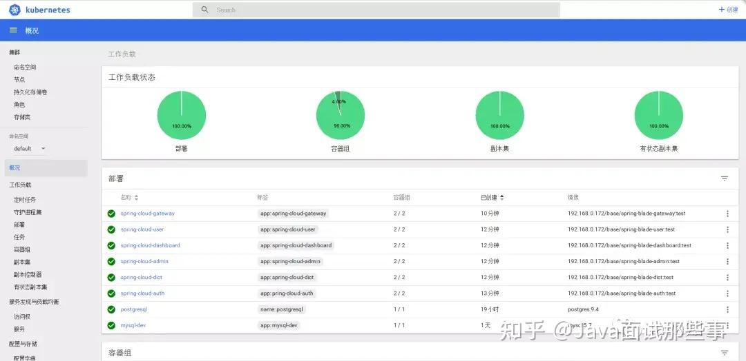Open spring-cloud-dict deployment link
This screenshot has width=746, height=361.
tap(142, 278)
